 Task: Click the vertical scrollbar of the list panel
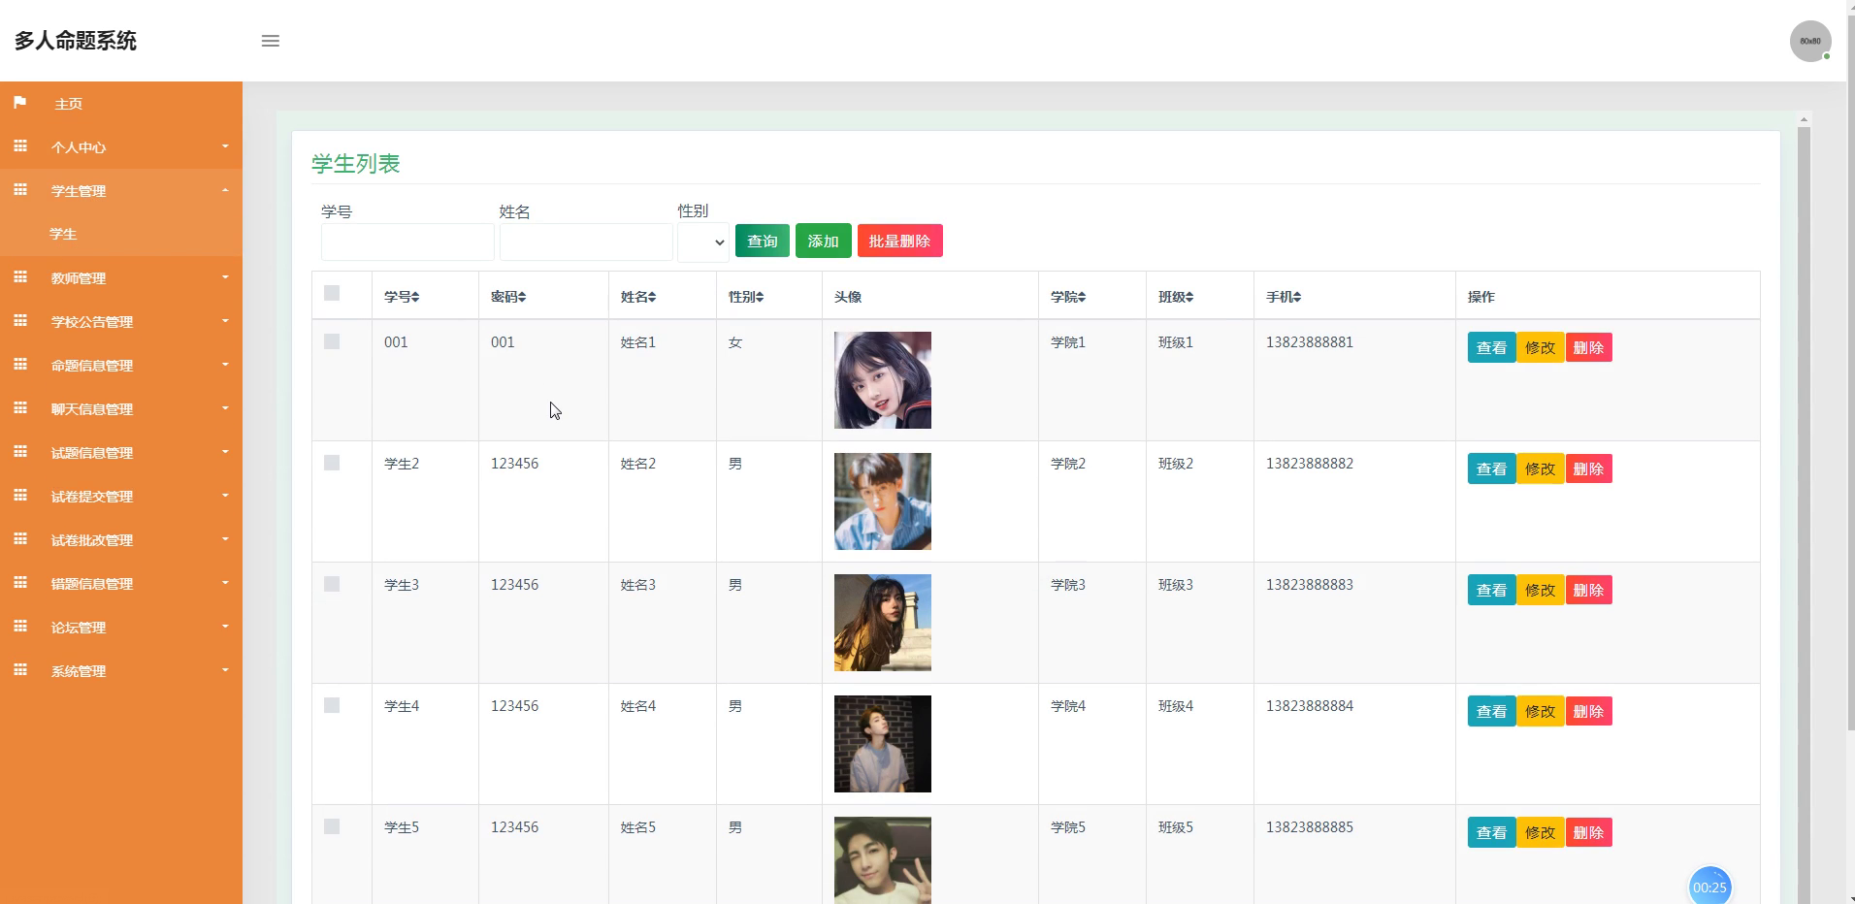(1804, 514)
